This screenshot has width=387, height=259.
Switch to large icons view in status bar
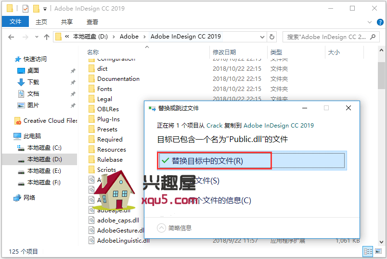pos(378,252)
